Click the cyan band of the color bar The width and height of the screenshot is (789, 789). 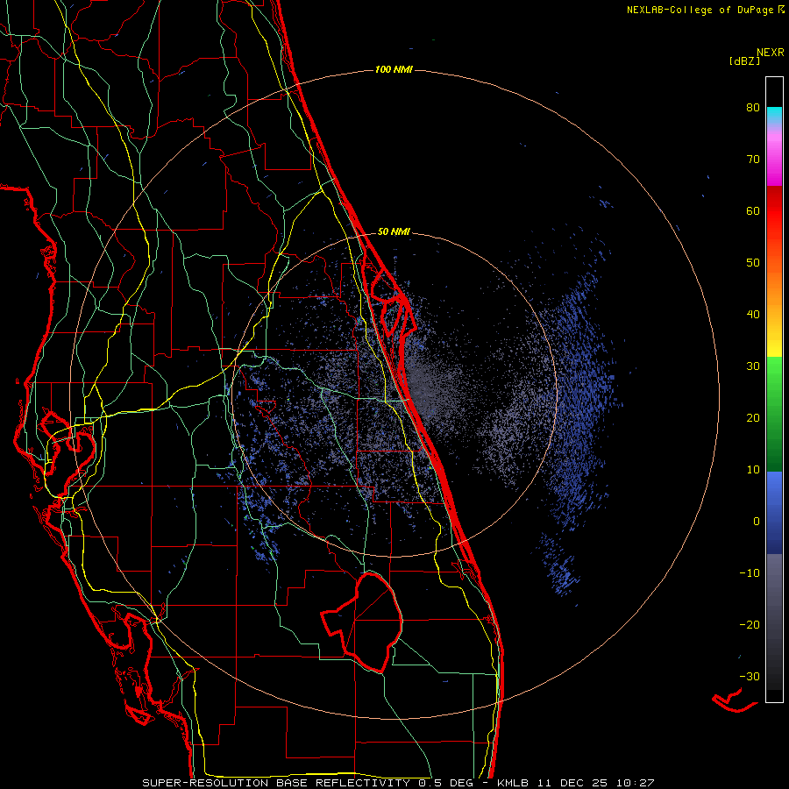point(774,115)
